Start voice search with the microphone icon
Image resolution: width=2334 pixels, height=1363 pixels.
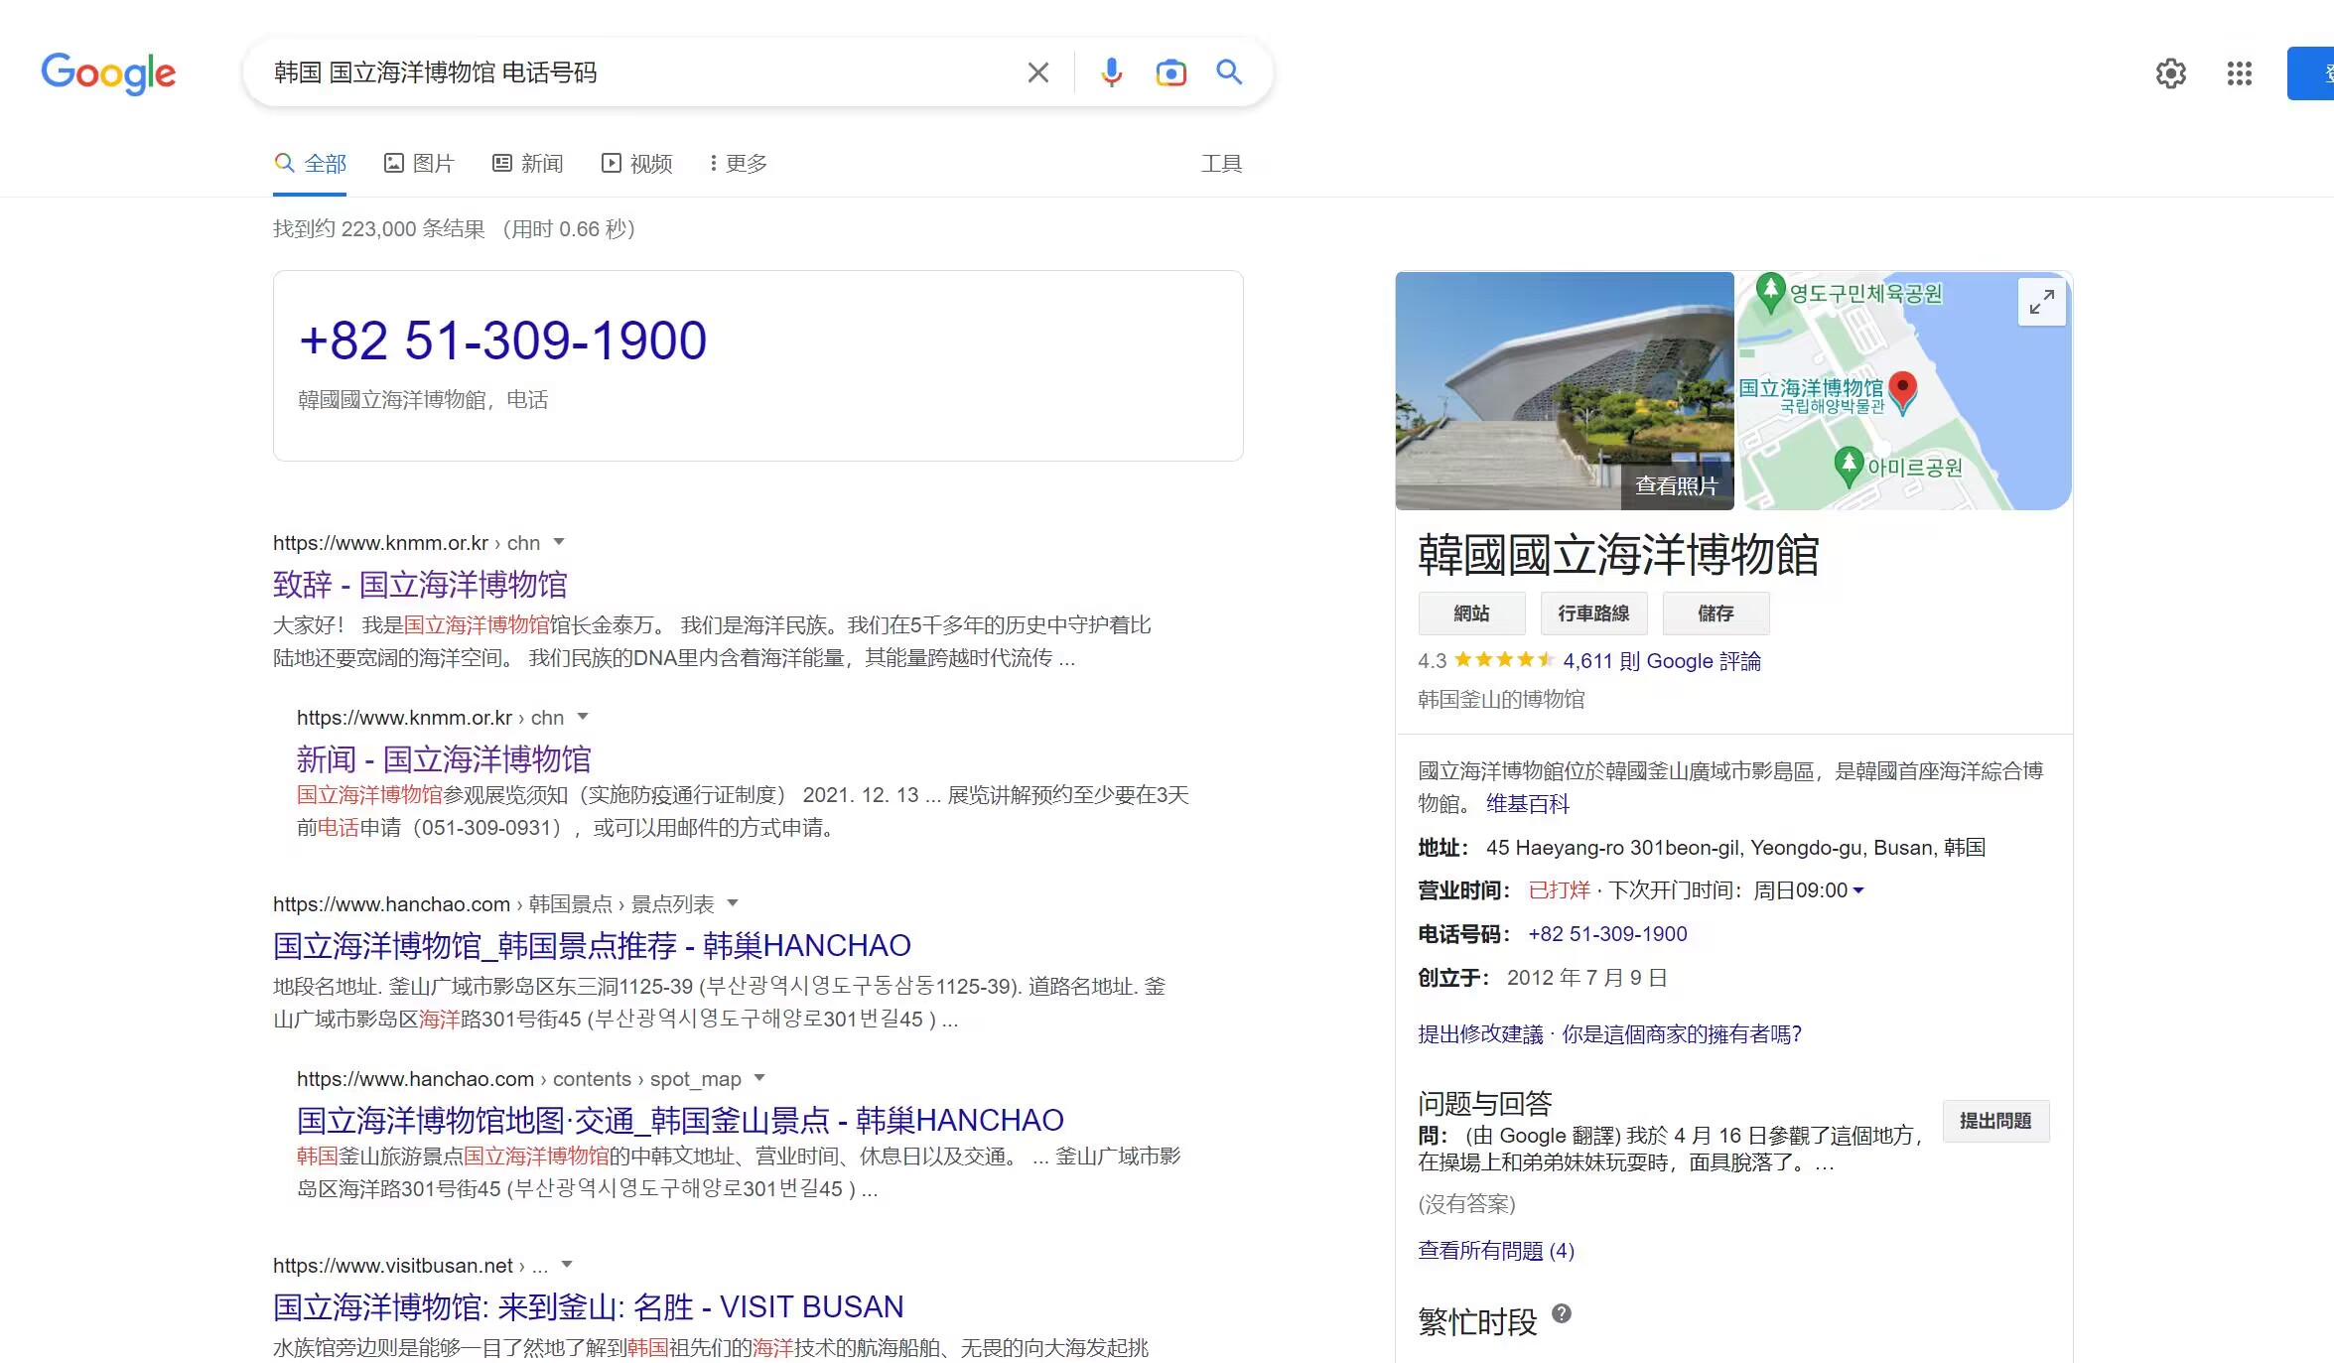tap(1112, 72)
